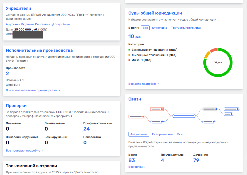Click chevron beside Все связи
The image size is (247, 175).
click(145, 167)
